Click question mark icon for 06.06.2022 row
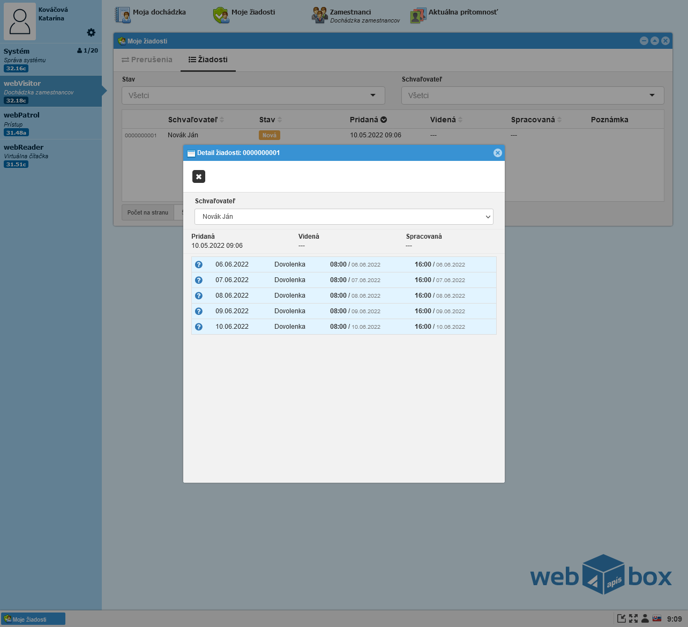 point(199,264)
